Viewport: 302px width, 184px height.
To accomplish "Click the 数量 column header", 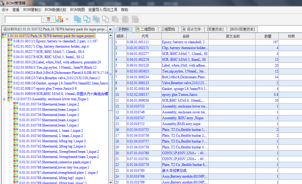I will click(267, 36).
